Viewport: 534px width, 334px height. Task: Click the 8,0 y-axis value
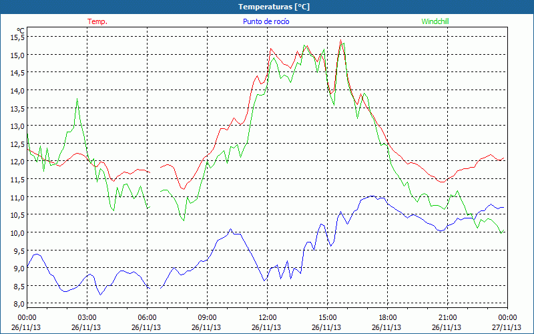pos(19,304)
